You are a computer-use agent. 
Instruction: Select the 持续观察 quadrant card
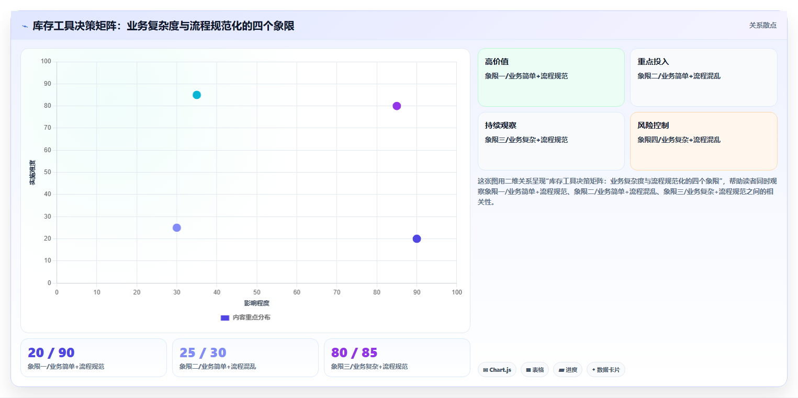click(551, 141)
